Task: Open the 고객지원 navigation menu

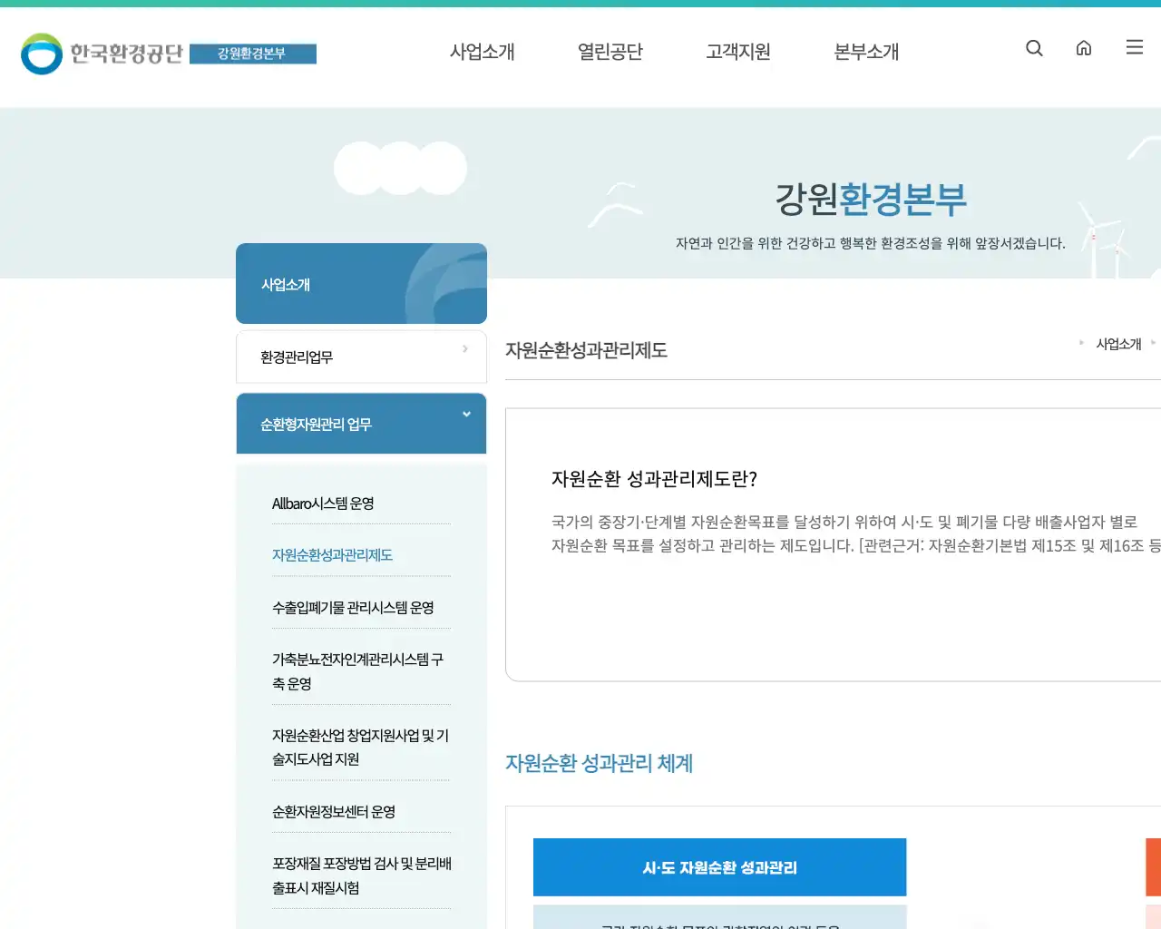Action: pyautogui.click(x=737, y=52)
